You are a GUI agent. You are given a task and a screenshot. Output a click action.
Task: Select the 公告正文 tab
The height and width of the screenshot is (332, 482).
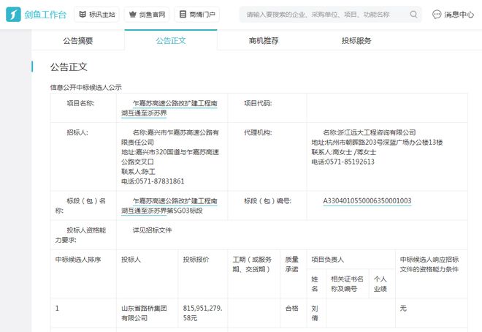point(171,40)
